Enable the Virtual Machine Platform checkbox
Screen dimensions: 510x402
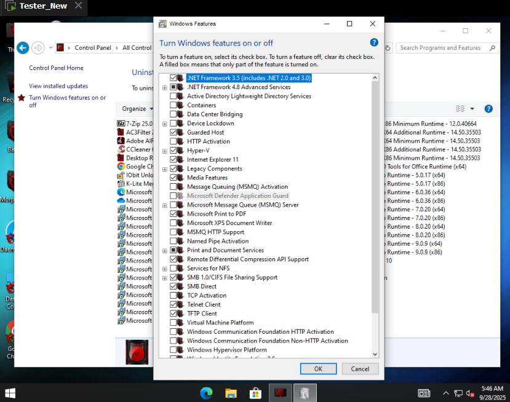(x=173, y=323)
